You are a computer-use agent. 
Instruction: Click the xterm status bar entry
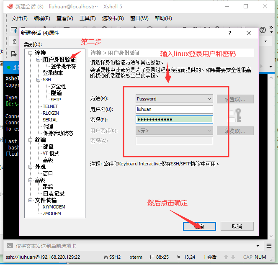[136, 257]
